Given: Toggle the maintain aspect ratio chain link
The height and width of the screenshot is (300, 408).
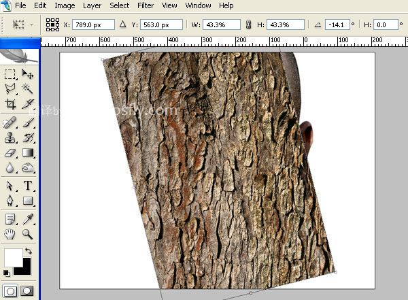Looking at the screenshot, I should pos(248,24).
